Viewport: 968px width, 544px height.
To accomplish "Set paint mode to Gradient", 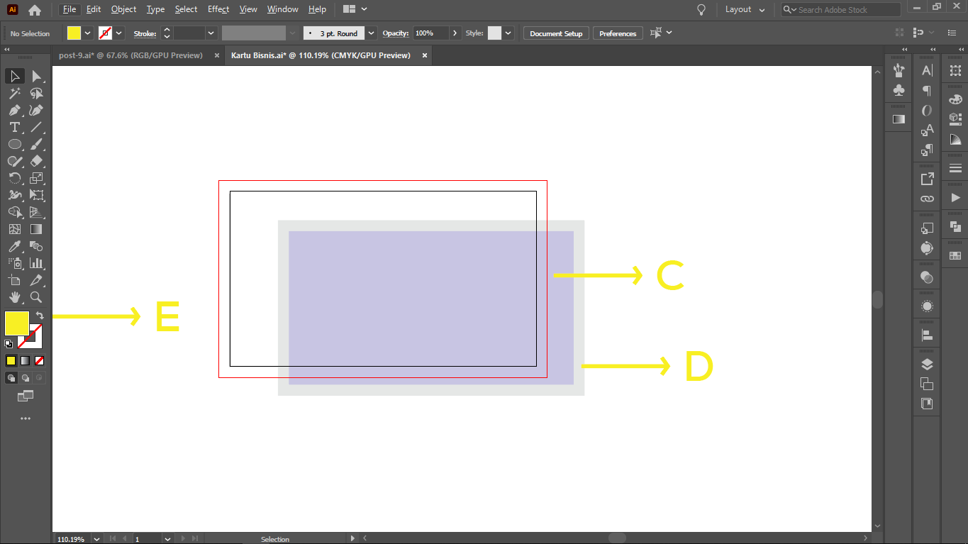I will (25, 360).
